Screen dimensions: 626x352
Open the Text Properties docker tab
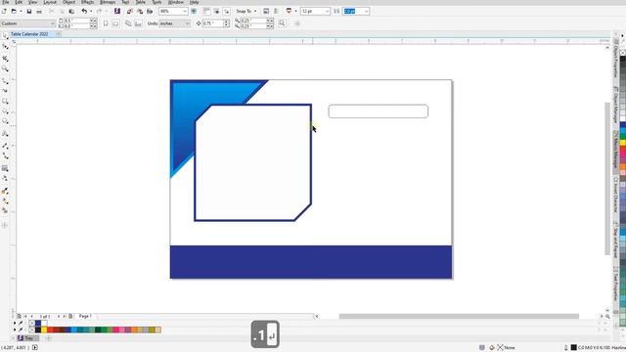point(616,284)
